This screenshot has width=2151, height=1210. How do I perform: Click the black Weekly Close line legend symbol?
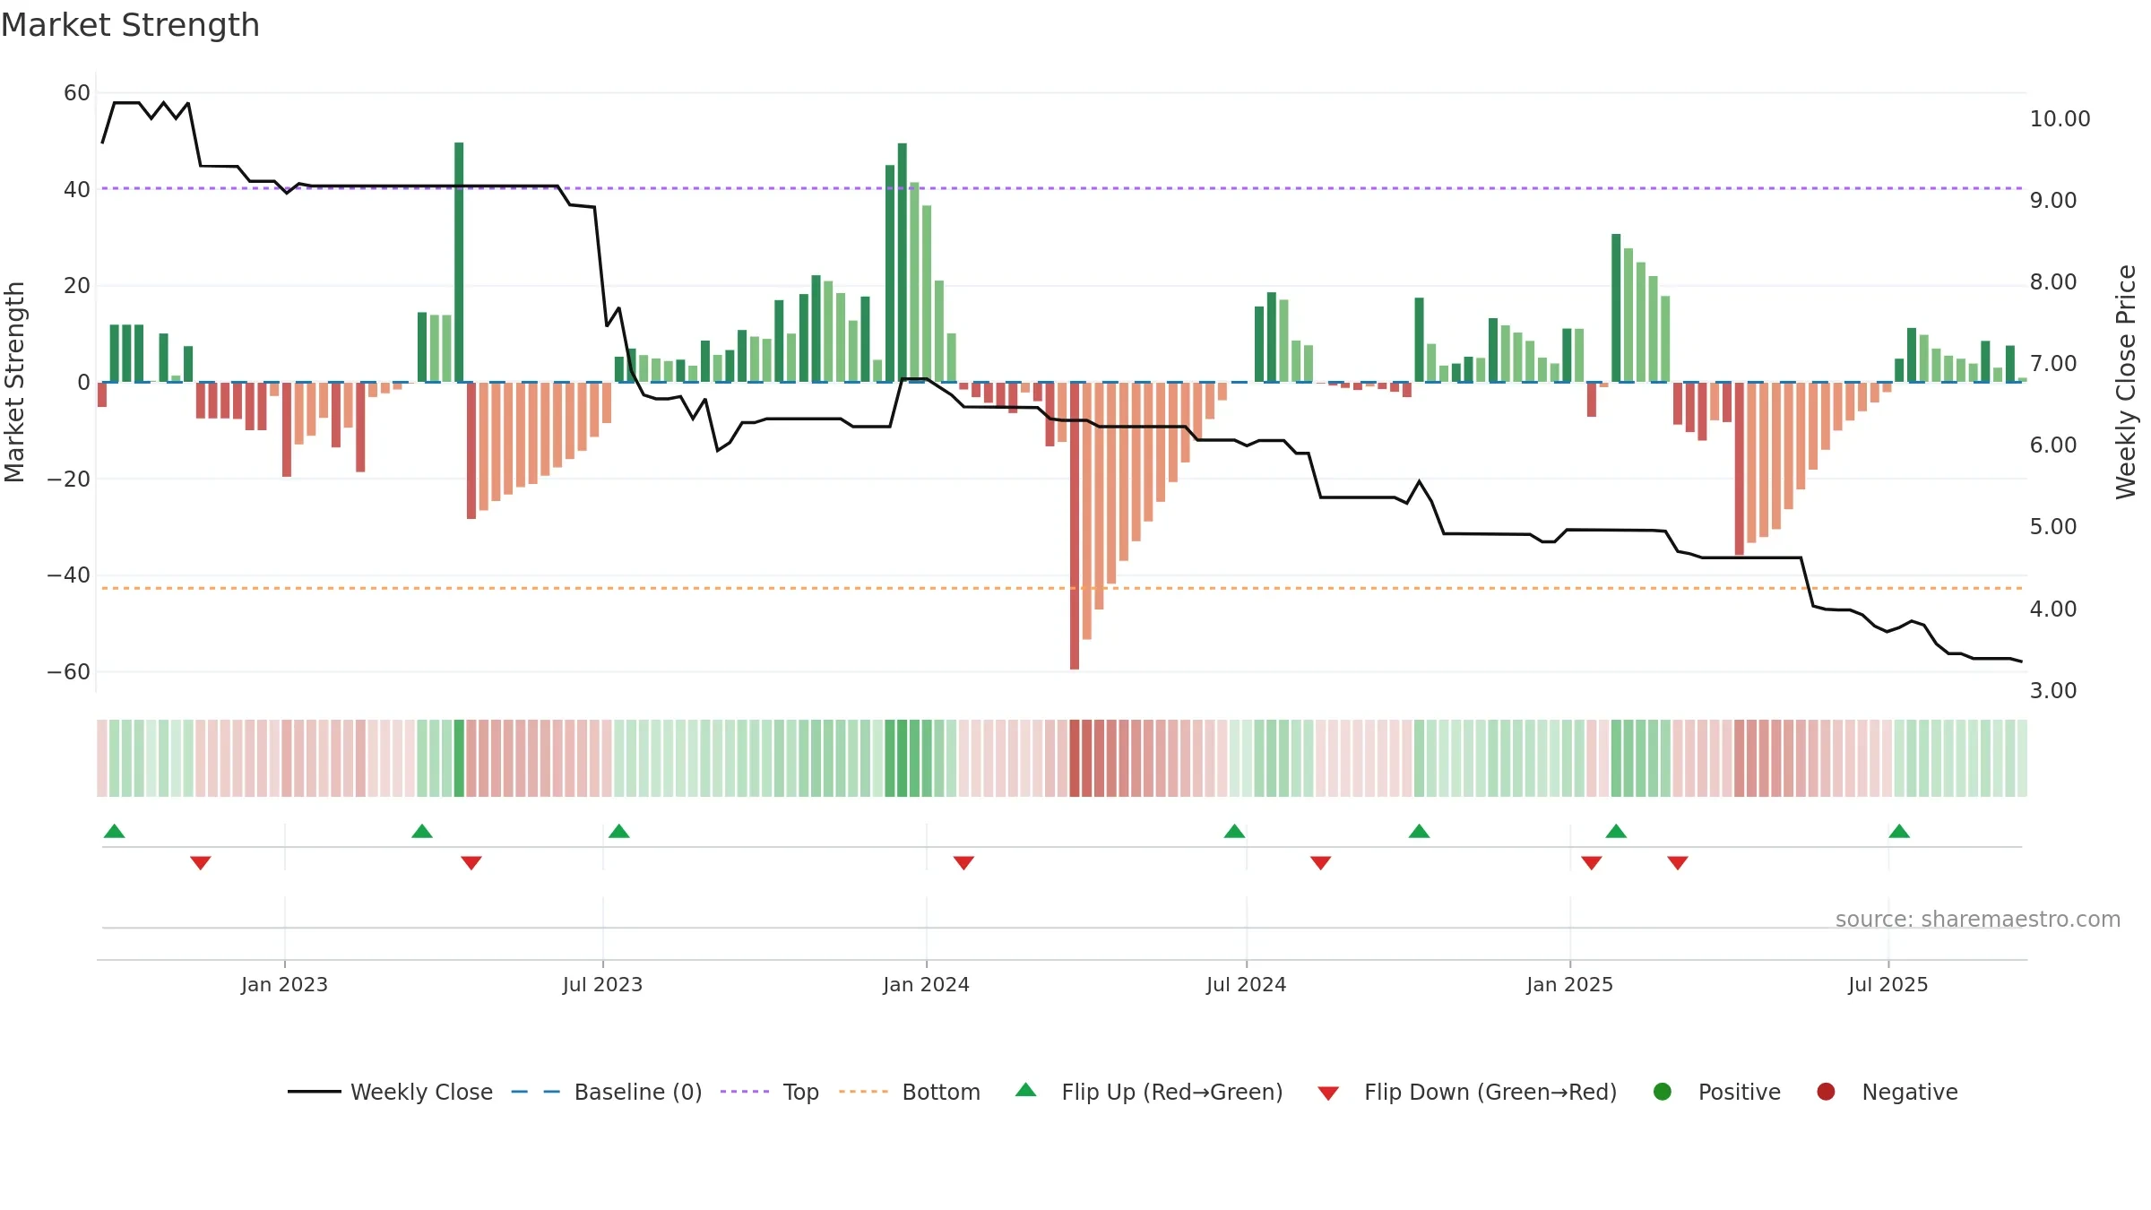pyautogui.click(x=314, y=1092)
